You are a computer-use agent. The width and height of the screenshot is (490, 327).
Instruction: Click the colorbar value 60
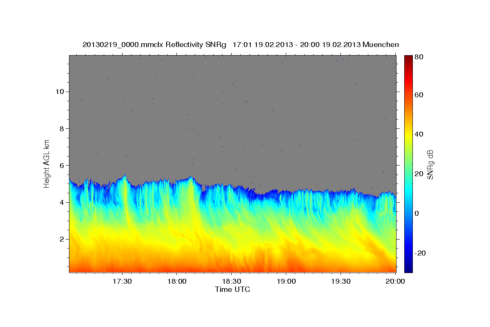418,95
